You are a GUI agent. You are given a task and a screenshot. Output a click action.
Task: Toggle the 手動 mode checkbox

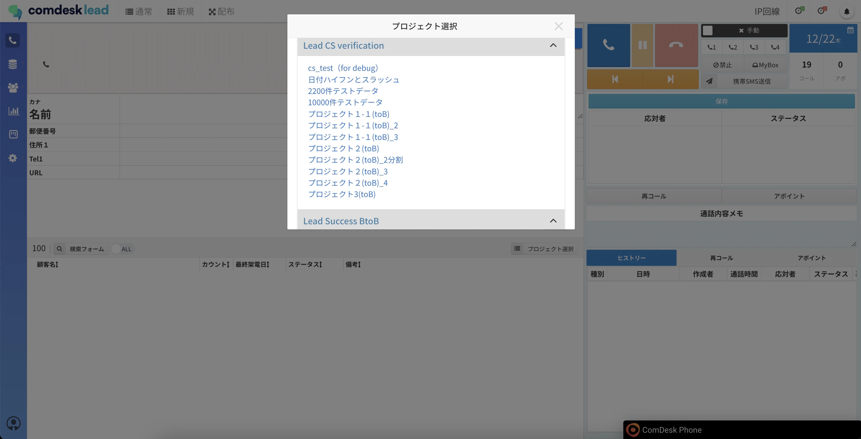pos(708,31)
